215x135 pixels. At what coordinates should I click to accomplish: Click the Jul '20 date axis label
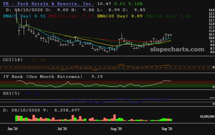coord(62,129)
